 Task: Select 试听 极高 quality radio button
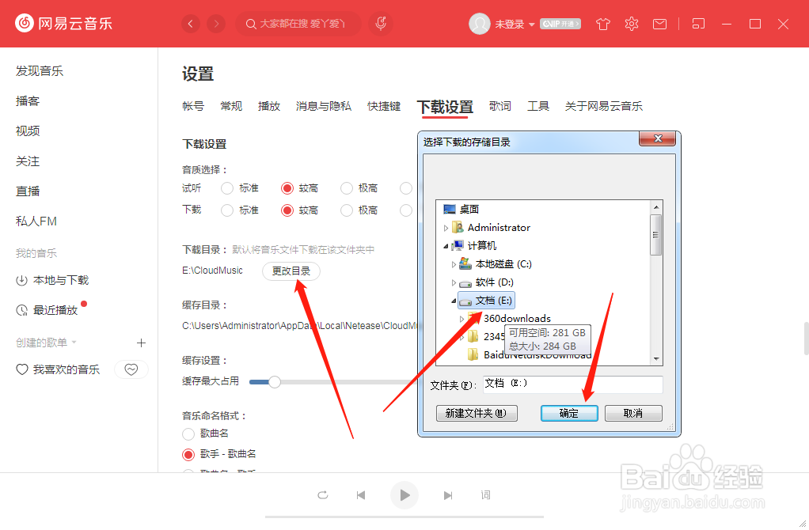pyautogui.click(x=347, y=189)
